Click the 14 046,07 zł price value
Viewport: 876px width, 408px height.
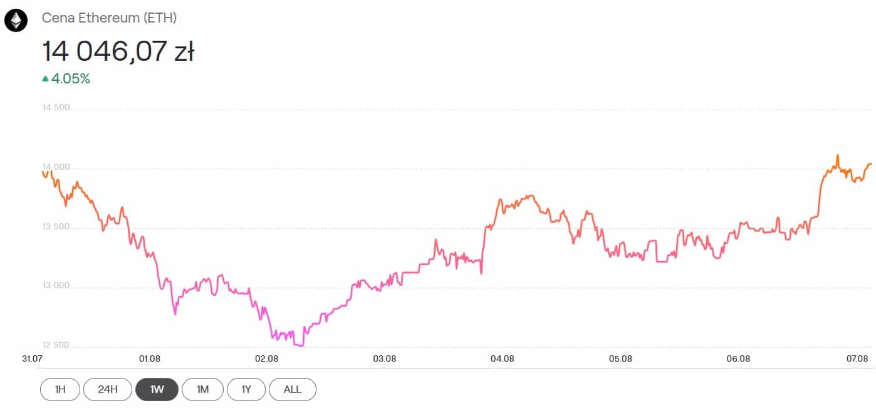pyautogui.click(x=118, y=51)
